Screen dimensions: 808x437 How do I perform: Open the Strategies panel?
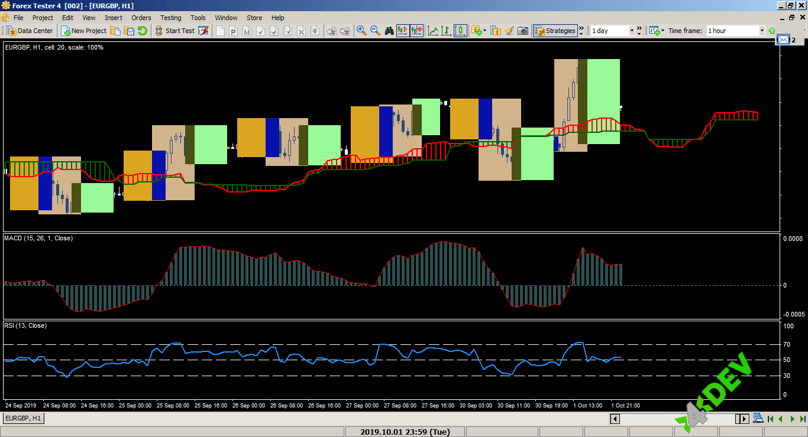(x=554, y=30)
